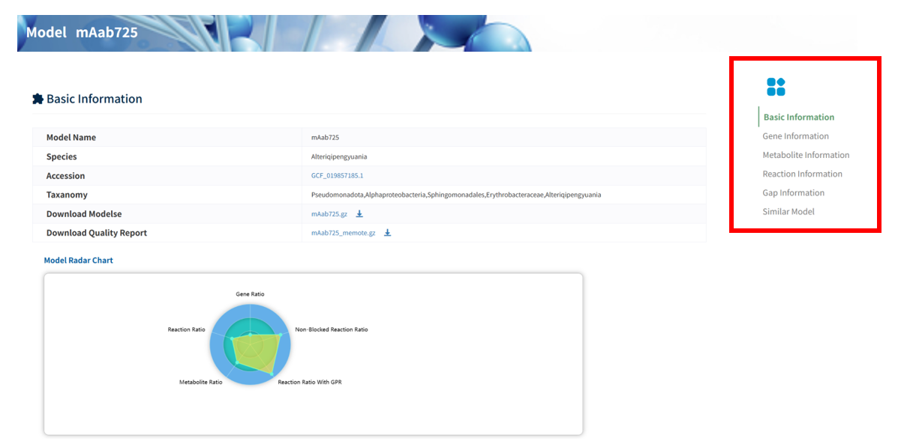Click the mAab725.gz model download link
Image resolution: width=901 pixels, height=444 pixels.
pyautogui.click(x=329, y=214)
